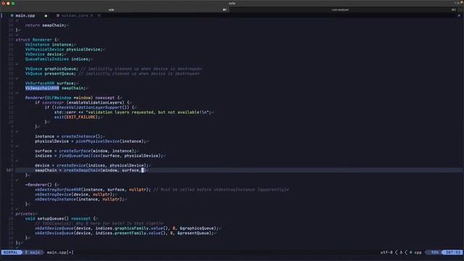
Task: Click the 'QueueFamilyIndices indices' declaration
Action: (58, 59)
